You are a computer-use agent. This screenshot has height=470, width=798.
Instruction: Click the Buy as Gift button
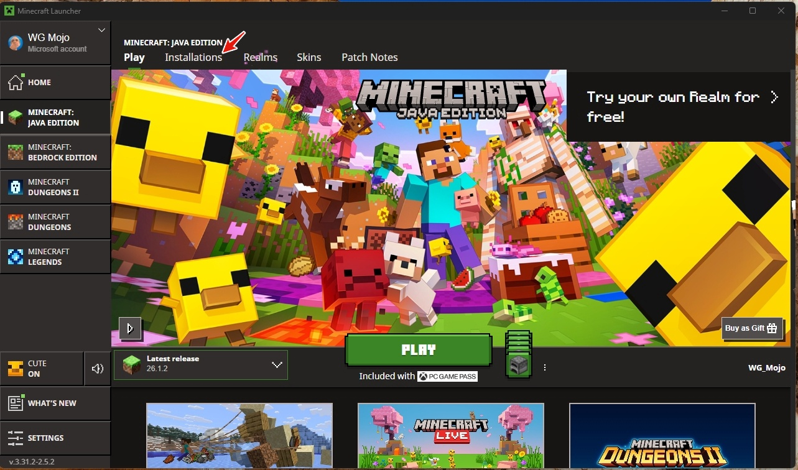point(752,328)
